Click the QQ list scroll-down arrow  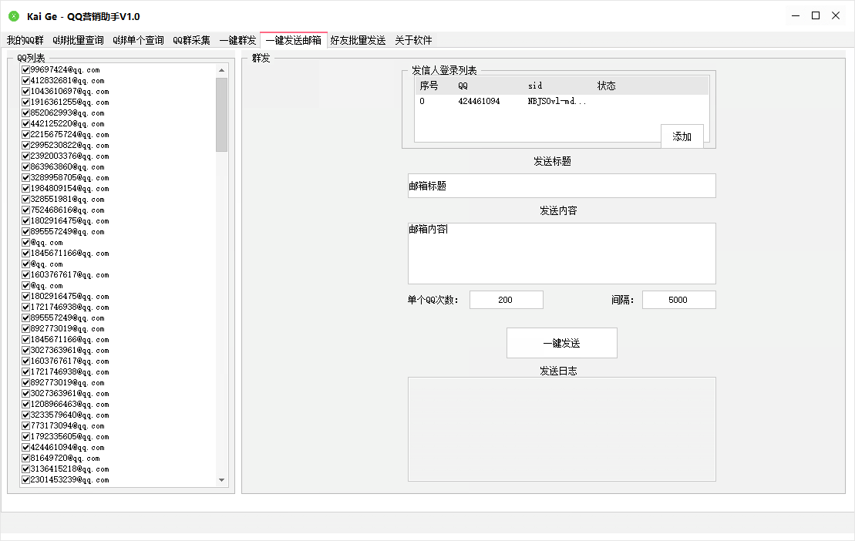coord(222,480)
